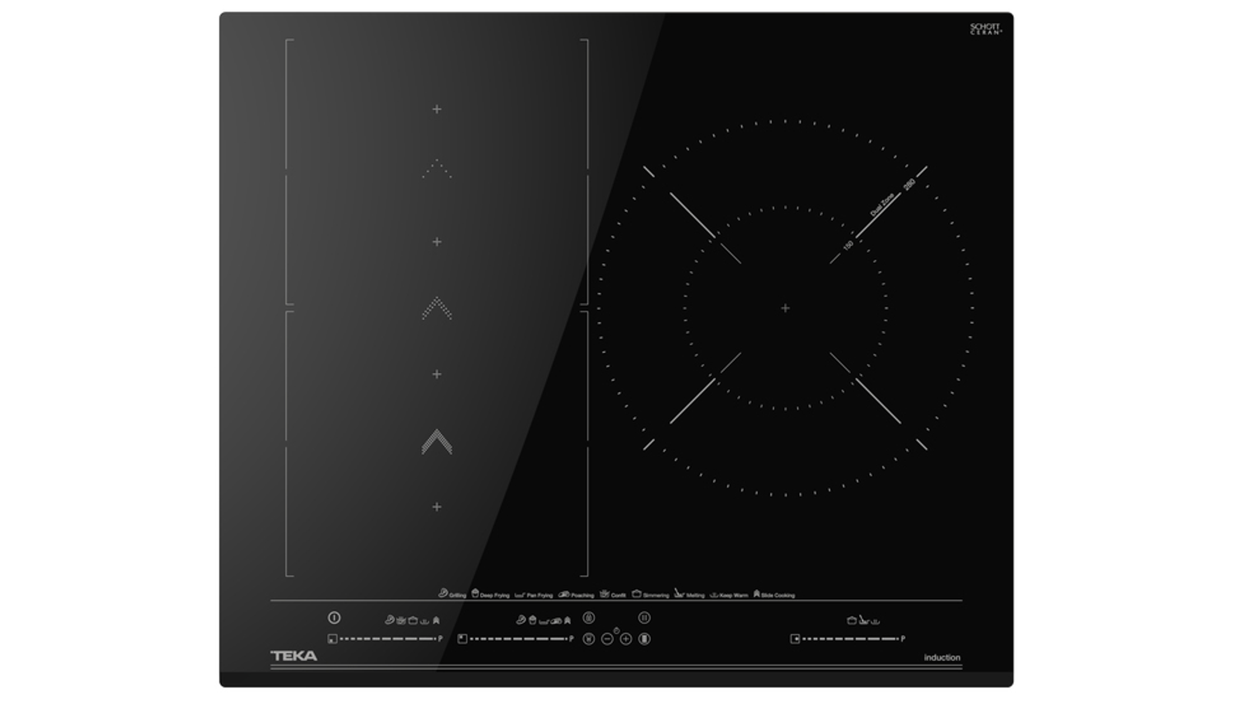Tap the pause (II) circle button
This screenshot has height=705, width=1254.
[x=644, y=617]
